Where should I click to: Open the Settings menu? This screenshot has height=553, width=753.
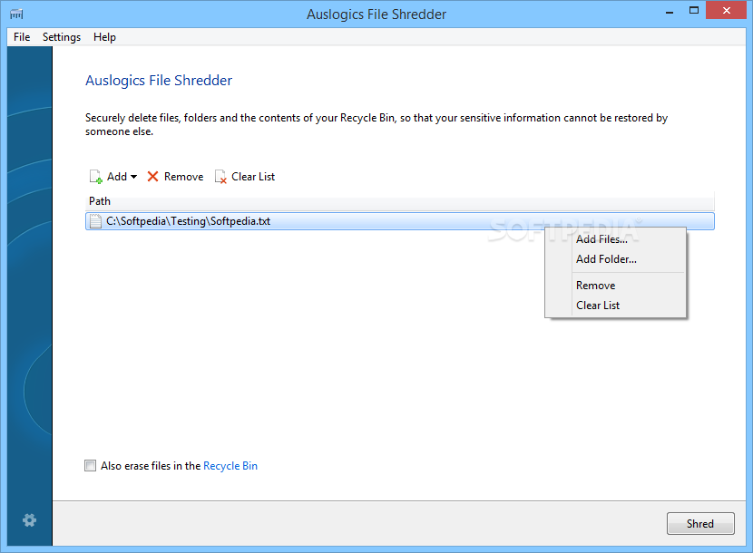[62, 37]
